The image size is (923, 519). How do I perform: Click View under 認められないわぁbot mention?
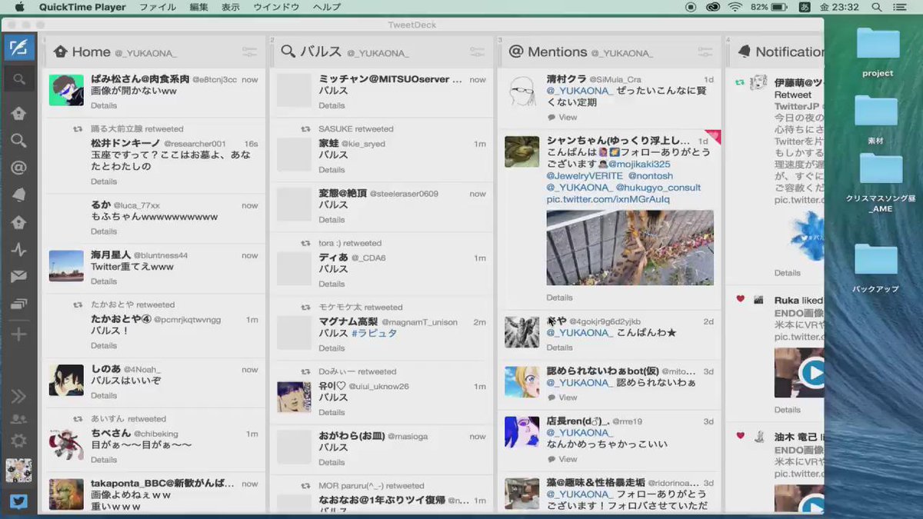568,398
